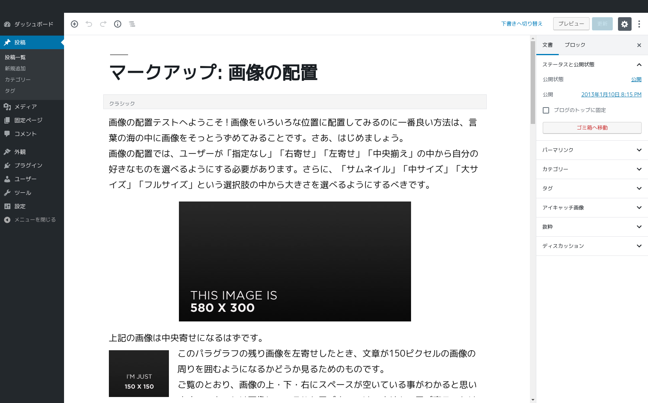Image resolution: width=648 pixels, height=403 pixels.
Task: Collapse ステータスと公開状態 panel
Action: coord(592,65)
